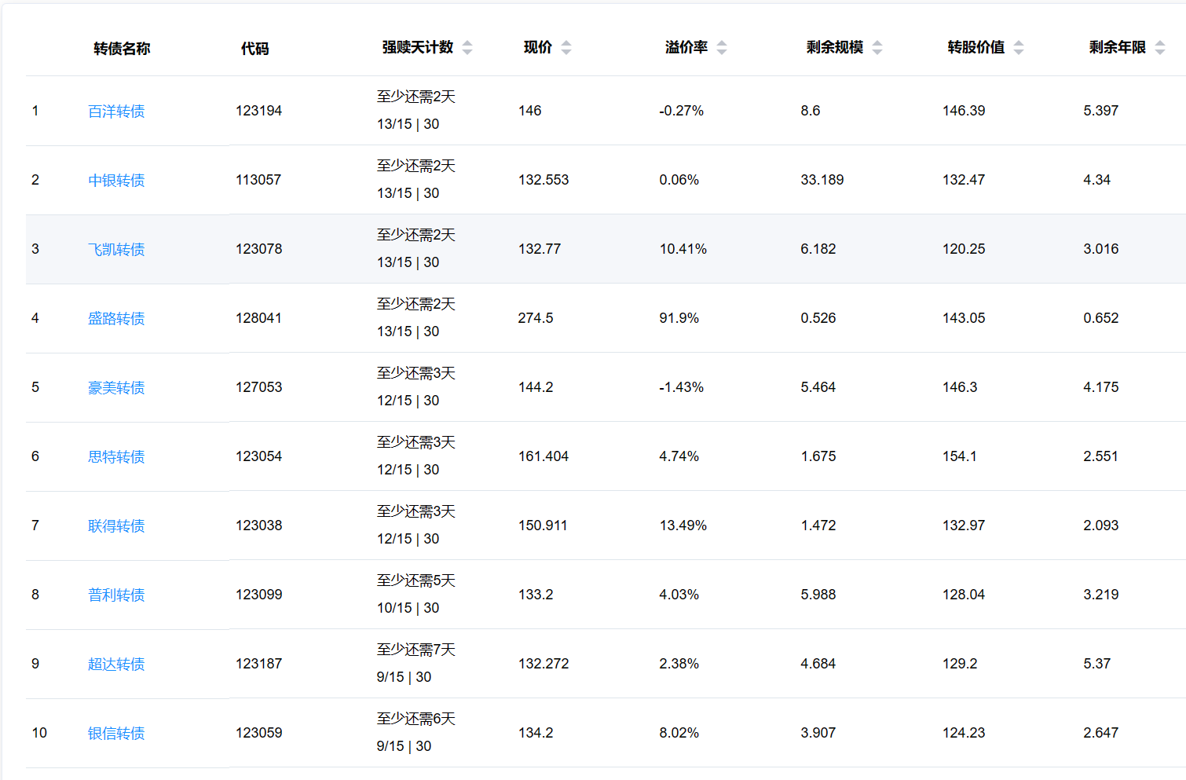Click the 剩余规模 sort icon
The width and height of the screenshot is (1186, 780).
pos(877,48)
